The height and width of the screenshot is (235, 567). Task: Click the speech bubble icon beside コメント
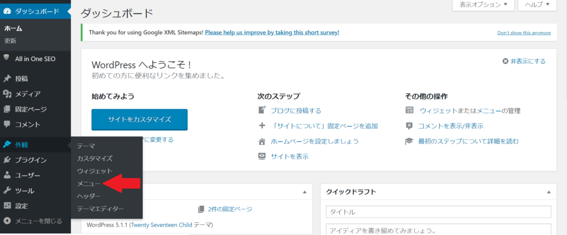[7, 124]
